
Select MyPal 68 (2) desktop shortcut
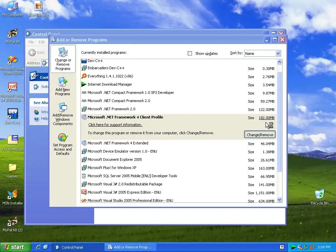tap(13, 224)
